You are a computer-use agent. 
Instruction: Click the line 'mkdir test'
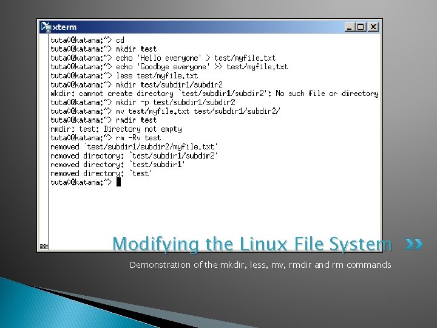coord(104,49)
